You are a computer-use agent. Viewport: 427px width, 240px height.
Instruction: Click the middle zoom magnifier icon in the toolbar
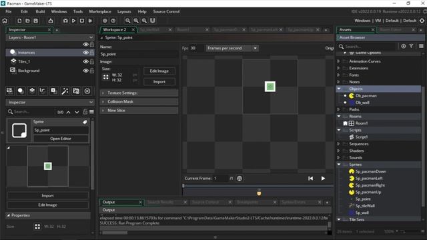point(136,21)
